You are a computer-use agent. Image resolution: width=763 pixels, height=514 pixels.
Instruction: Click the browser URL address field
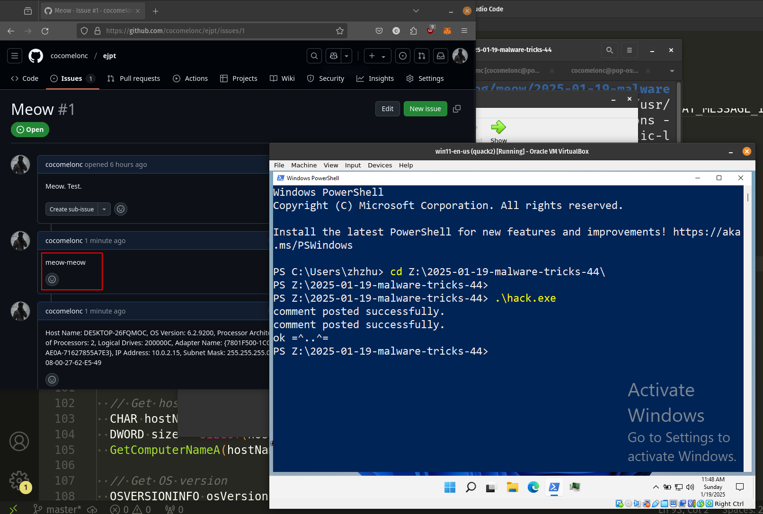click(x=212, y=31)
